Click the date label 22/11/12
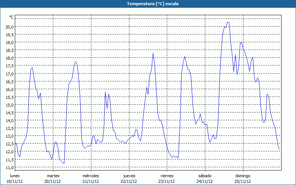Screen dimensions: 296x185 [129, 181]
